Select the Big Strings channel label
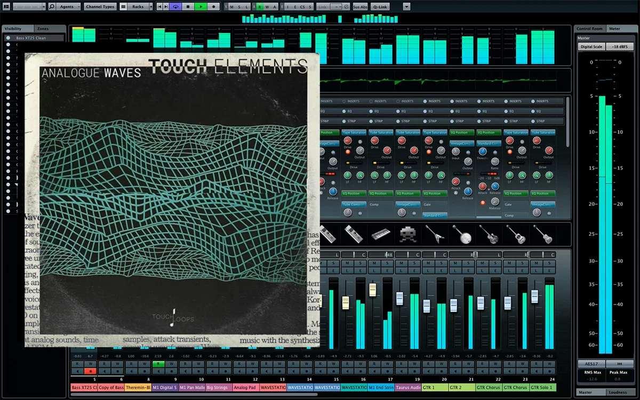Image resolution: width=640 pixels, height=400 pixels. [219, 388]
